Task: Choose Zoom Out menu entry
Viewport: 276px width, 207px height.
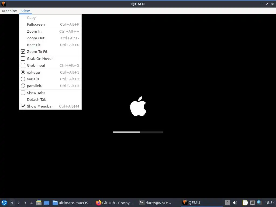Action: click(x=50, y=38)
